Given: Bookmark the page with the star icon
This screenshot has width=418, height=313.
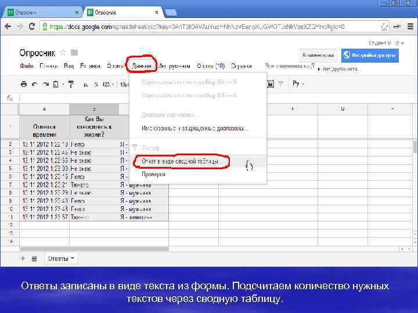Looking at the screenshot, I should [x=384, y=27].
